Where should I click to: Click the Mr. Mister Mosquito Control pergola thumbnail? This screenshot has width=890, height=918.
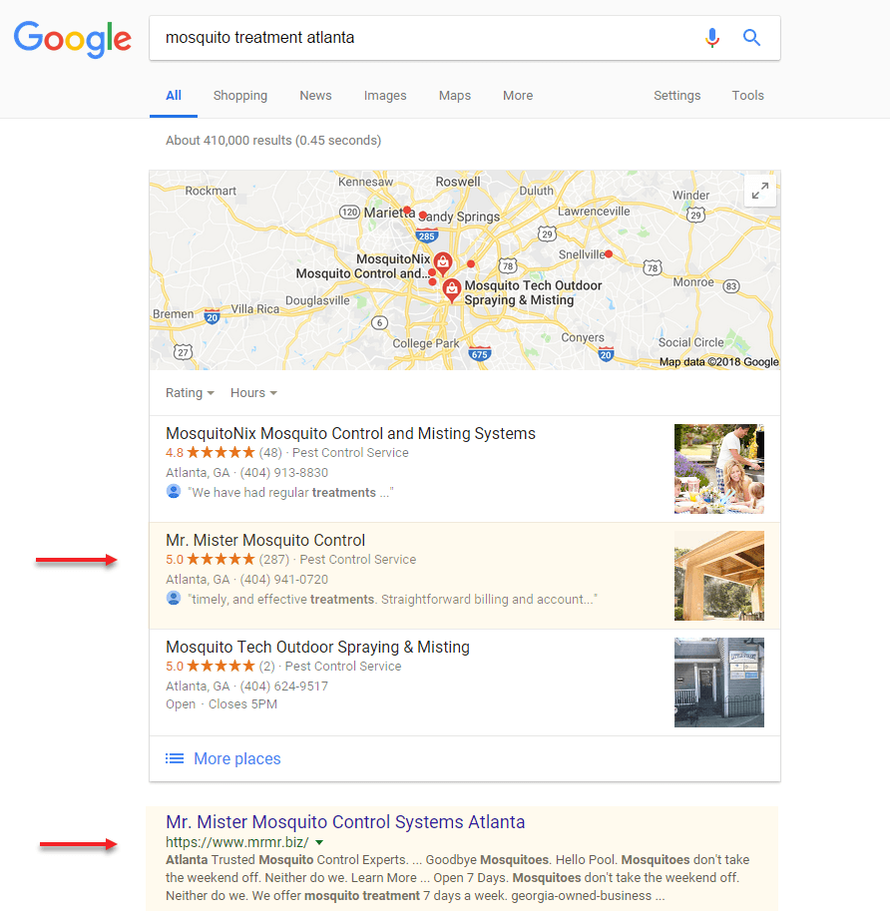pos(719,576)
